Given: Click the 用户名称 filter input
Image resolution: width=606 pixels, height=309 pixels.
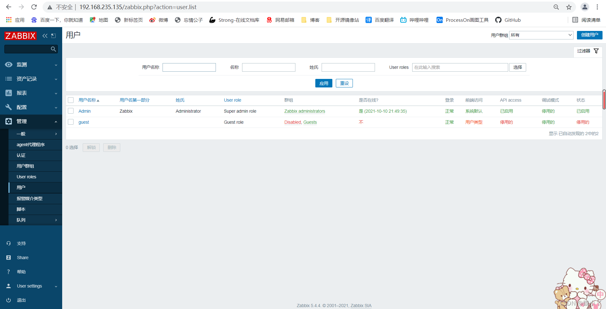Looking at the screenshot, I should 189,67.
